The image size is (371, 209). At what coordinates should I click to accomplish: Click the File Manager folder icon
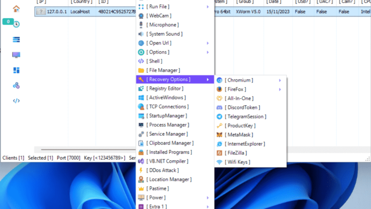[141, 70]
